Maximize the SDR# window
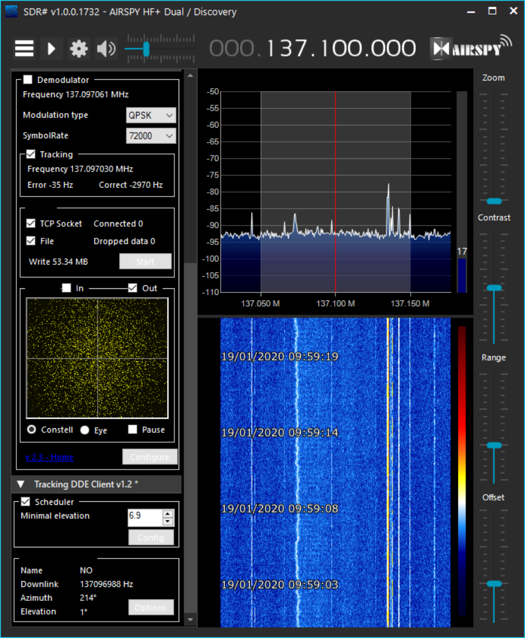The image size is (525, 638). pos(492,12)
